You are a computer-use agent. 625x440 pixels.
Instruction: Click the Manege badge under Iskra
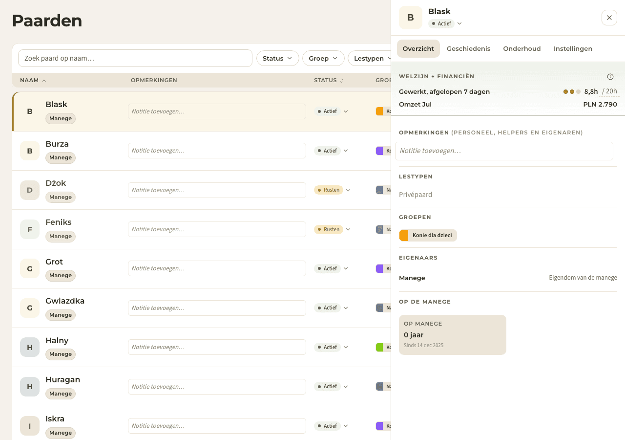click(61, 433)
